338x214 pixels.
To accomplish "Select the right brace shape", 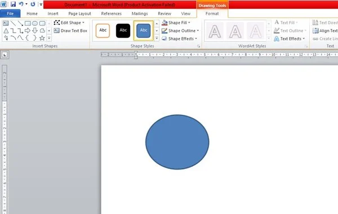I will [x=35, y=38].
